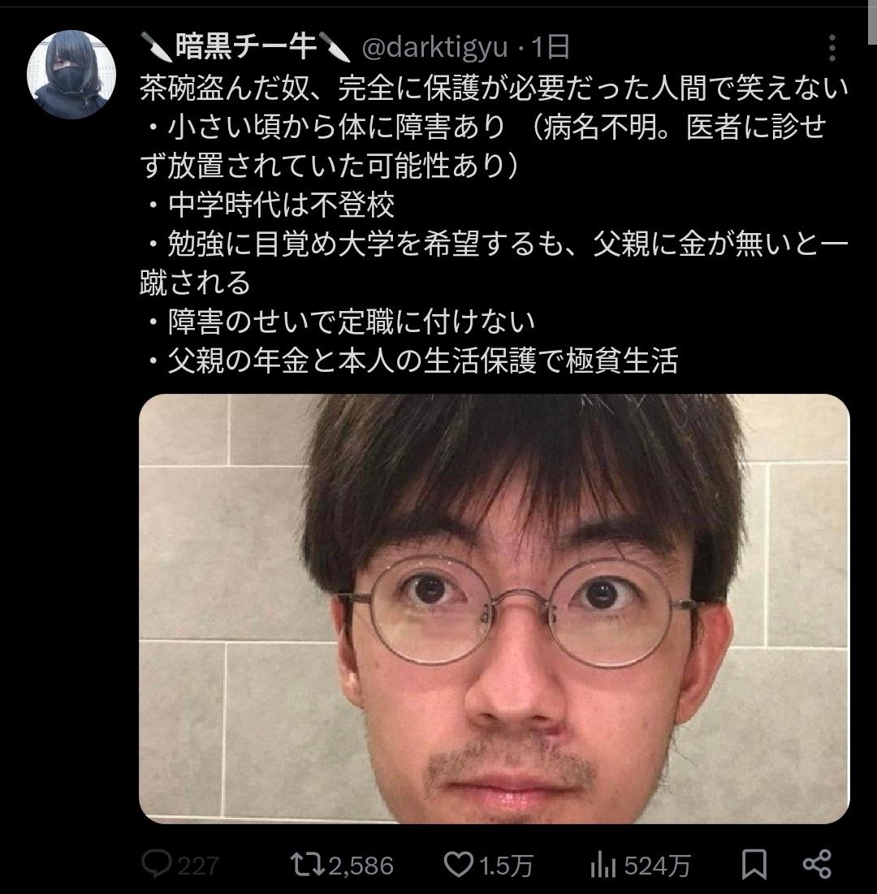Tap the repost icon showing 2,586
Image resolution: width=877 pixels, height=894 pixels.
click(307, 865)
